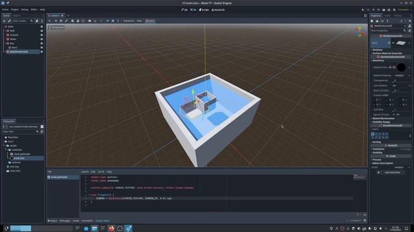Switch to the Script workspace
This screenshot has height=232, width=414.
[x=204, y=10]
